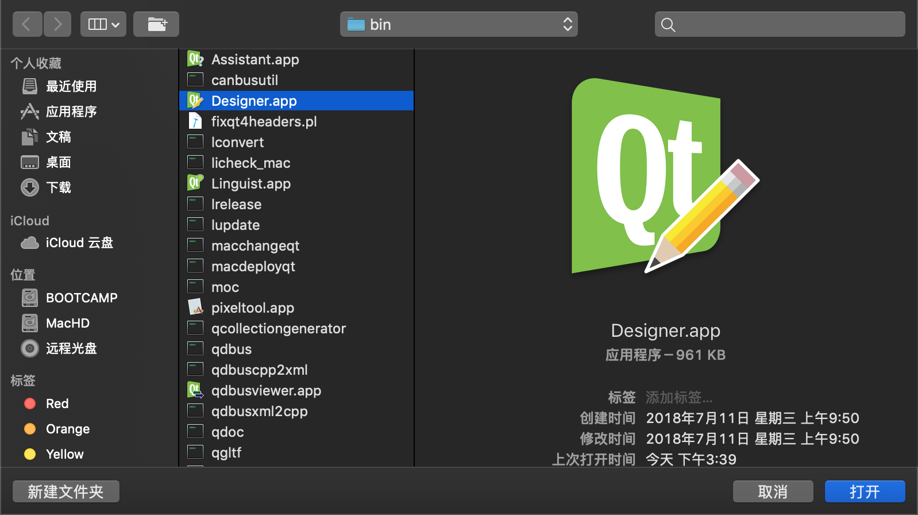Image resolution: width=918 pixels, height=515 pixels.
Task: Click the Designer.app Qt pencil icon
Action: 195,101
